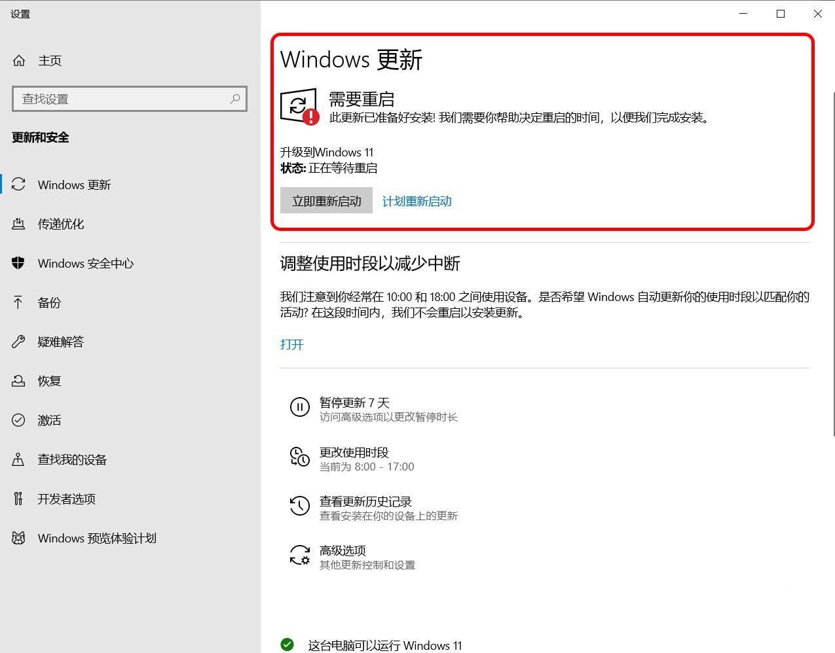Click the 恢复 recovery icon
835x653 pixels.
[18, 381]
